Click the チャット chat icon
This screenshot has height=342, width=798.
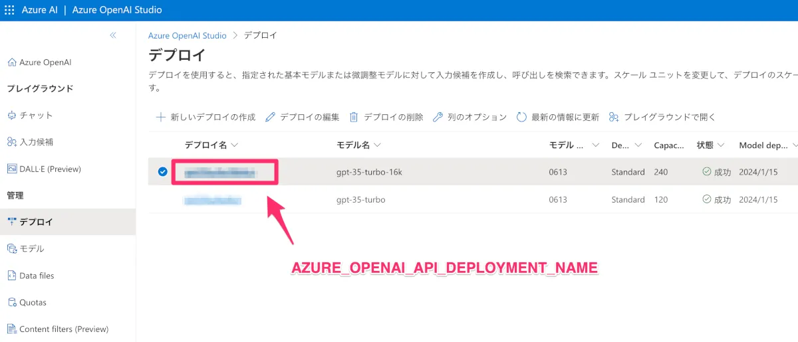11,116
